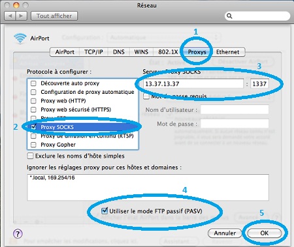Click in the search field
The height and width of the screenshot is (247, 294).
[x=257, y=16]
